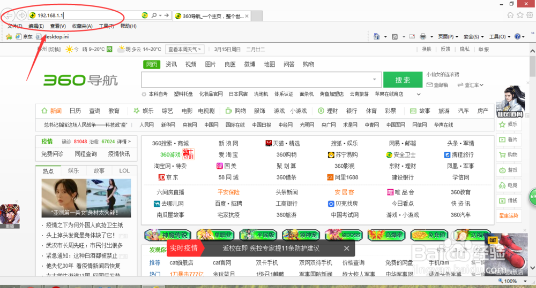The image size is (536, 288).
Task: Open the 帮助(H) menu
Action: click(x=129, y=26)
